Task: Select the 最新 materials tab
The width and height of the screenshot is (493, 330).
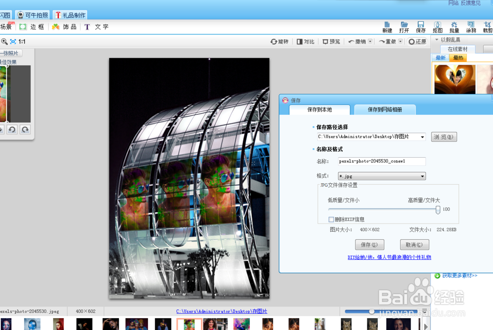Action: (x=441, y=58)
